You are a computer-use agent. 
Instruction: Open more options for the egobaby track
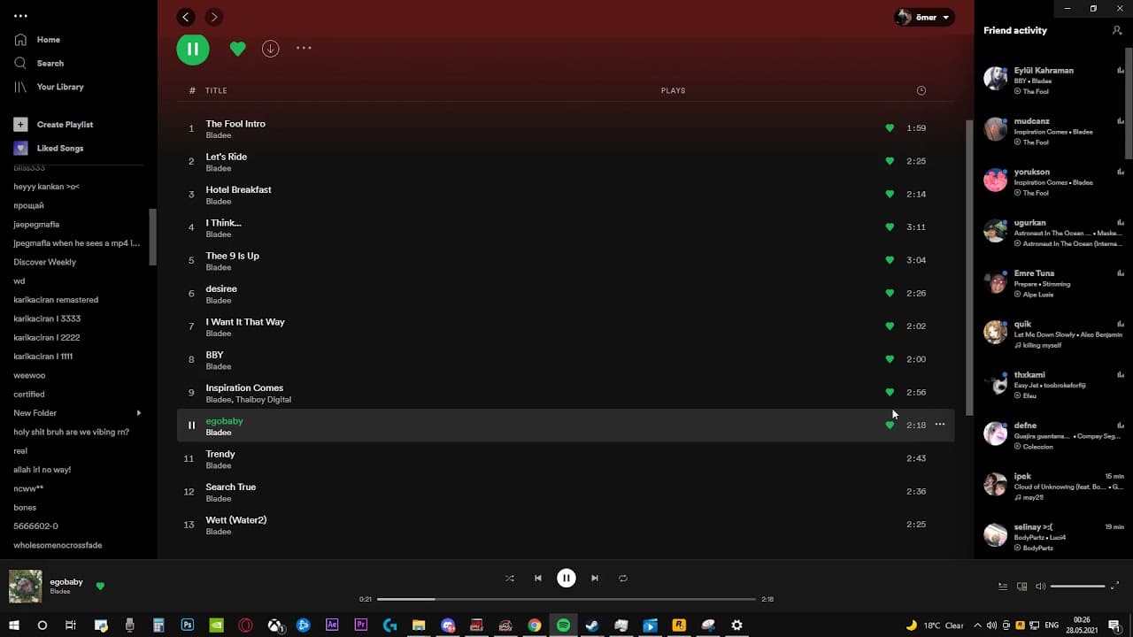click(940, 425)
